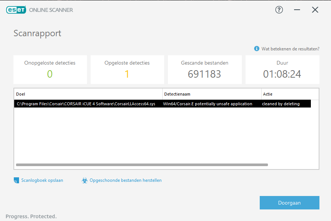Select the 'cleaned by deleting' cell
331x221 pixels.
click(x=281, y=104)
